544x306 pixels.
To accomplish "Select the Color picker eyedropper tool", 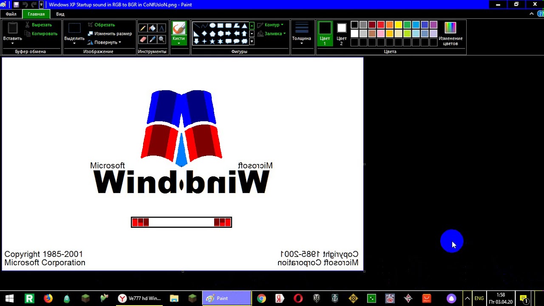I will pyautogui.click(x=152, y=39).
